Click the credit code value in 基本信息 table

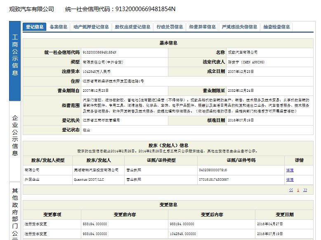99,53
